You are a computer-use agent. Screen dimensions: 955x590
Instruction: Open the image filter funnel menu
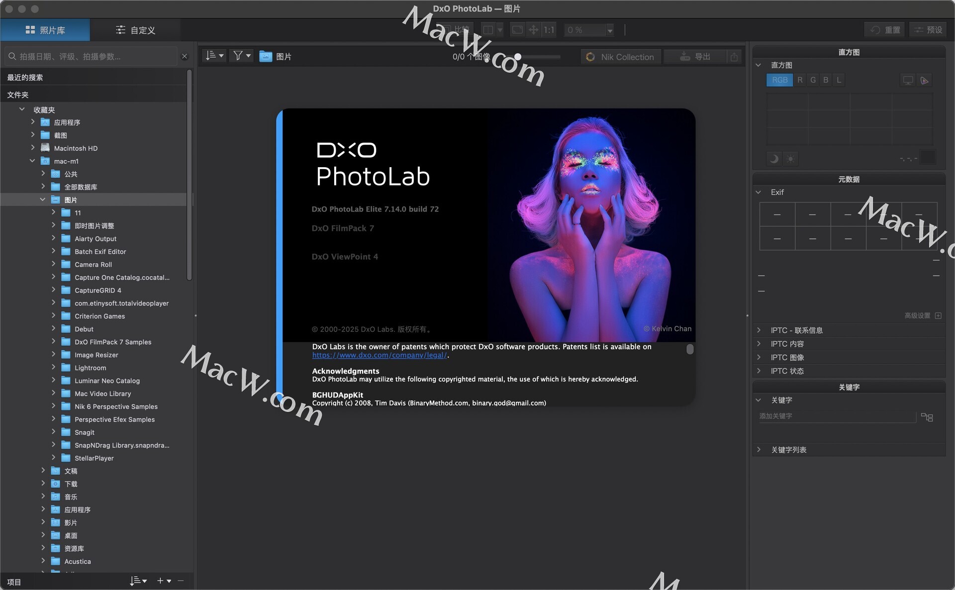click(x=242, y=56)
